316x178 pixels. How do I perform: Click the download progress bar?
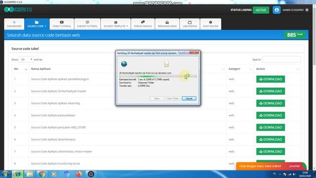click(x=158, y=76)
